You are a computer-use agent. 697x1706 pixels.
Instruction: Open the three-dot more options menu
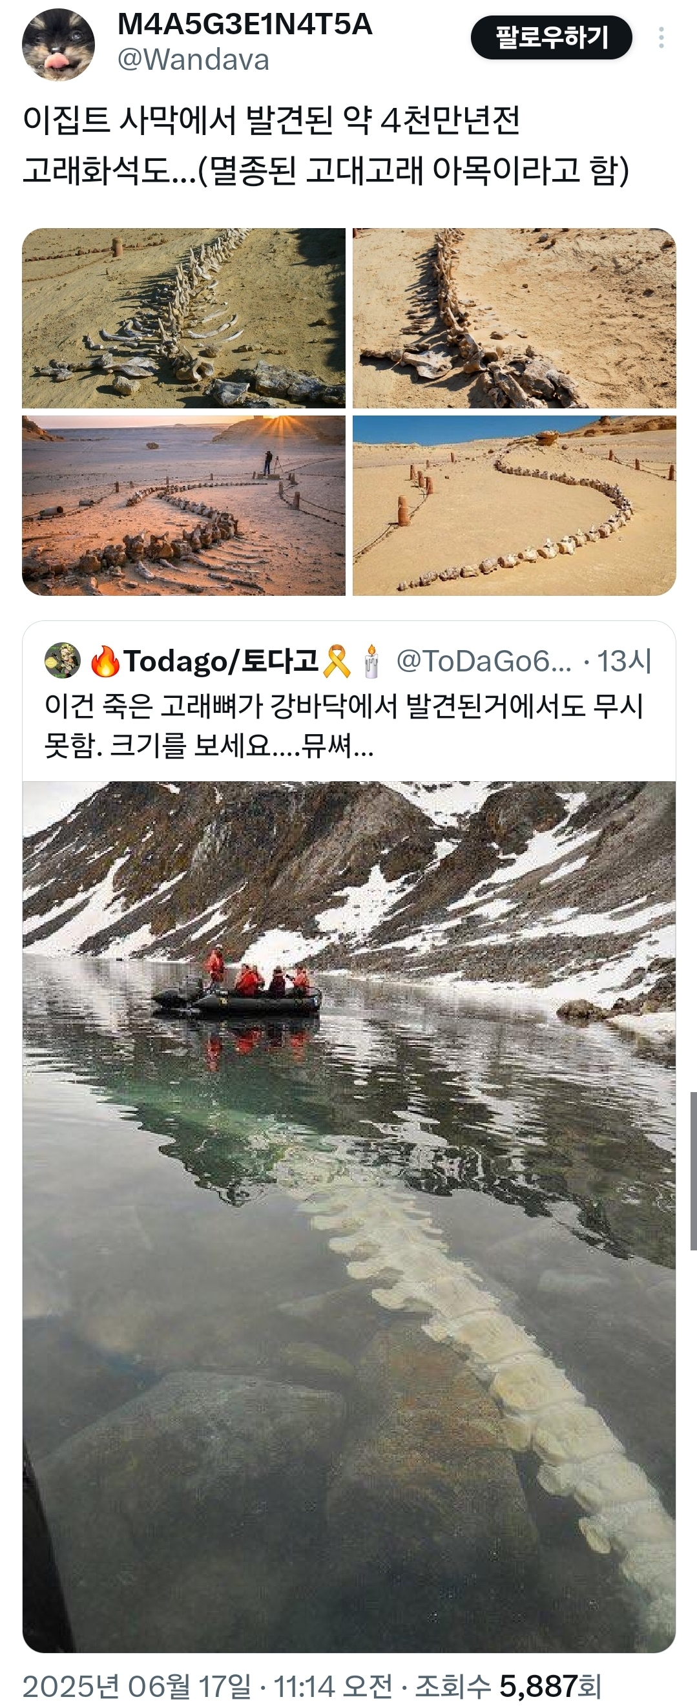(661, 37)
